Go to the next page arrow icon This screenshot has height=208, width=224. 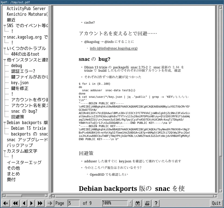31,203
